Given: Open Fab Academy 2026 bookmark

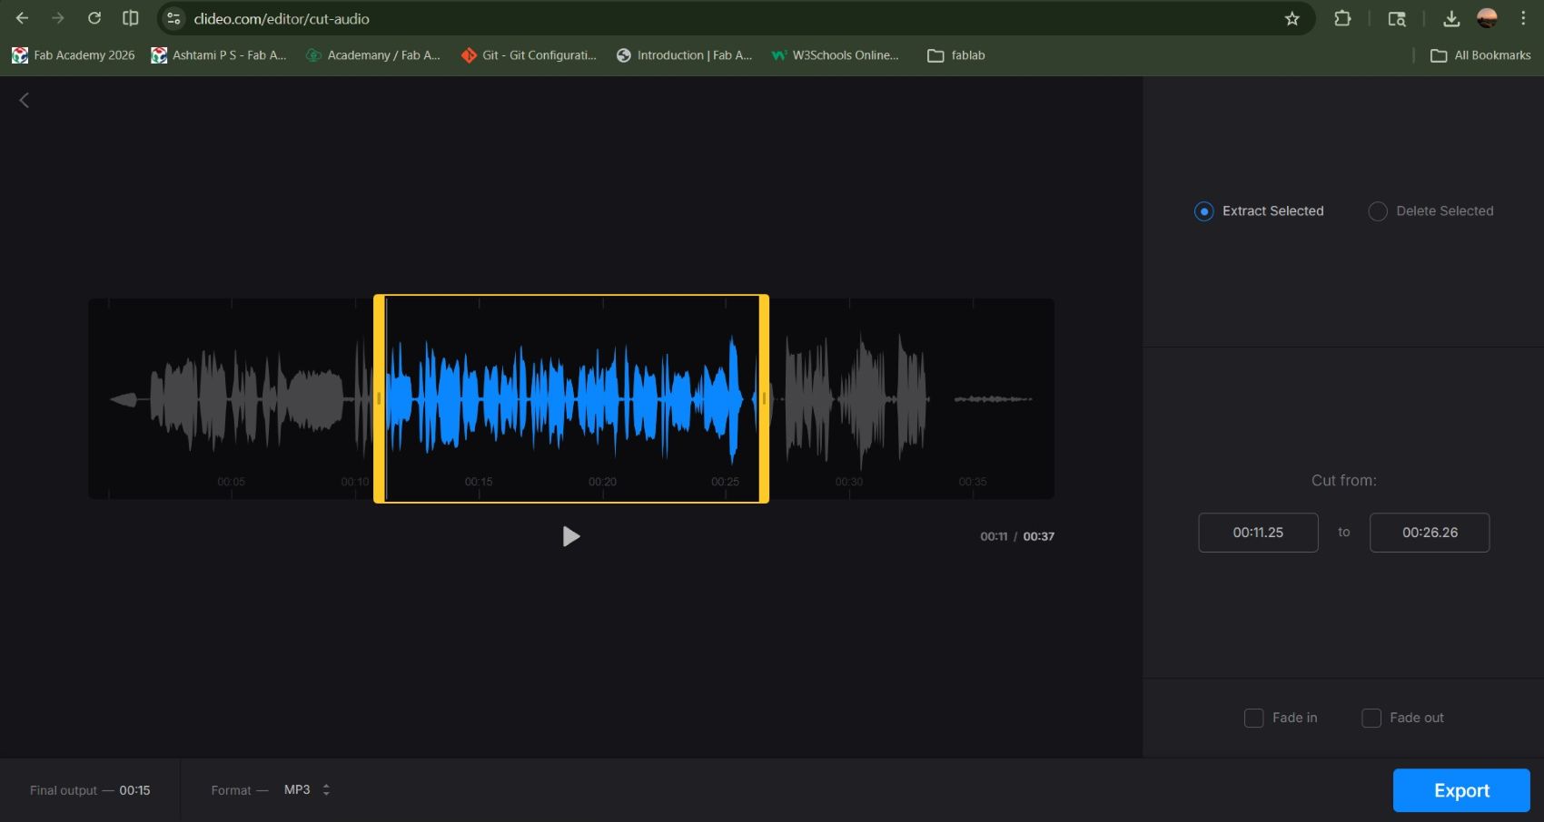Looking at the screenshot, I should click(74, 55).
